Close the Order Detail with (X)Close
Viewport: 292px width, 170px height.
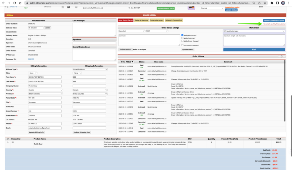point(10,15)
